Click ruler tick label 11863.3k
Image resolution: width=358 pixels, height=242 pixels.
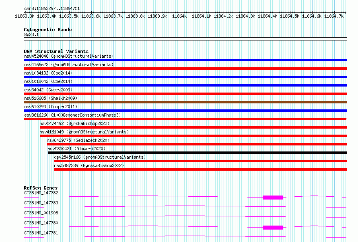pyautogui.click(x=25, y=16)
